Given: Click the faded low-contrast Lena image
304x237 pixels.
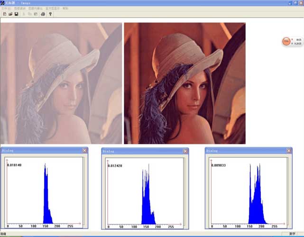Looking at the screenshot, I should point(61,83).
